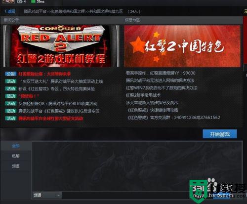This screenshot has width=247, height=204.
Task: Select the 全部 chat tab
Action: click(16, 146)
